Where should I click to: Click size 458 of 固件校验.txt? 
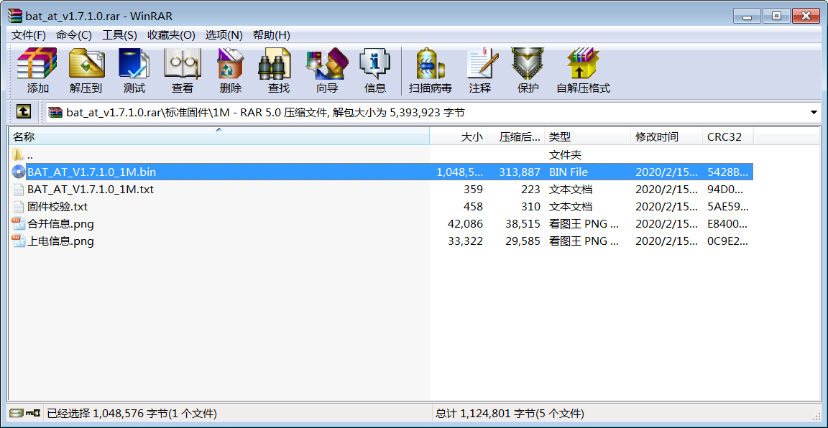473,207
